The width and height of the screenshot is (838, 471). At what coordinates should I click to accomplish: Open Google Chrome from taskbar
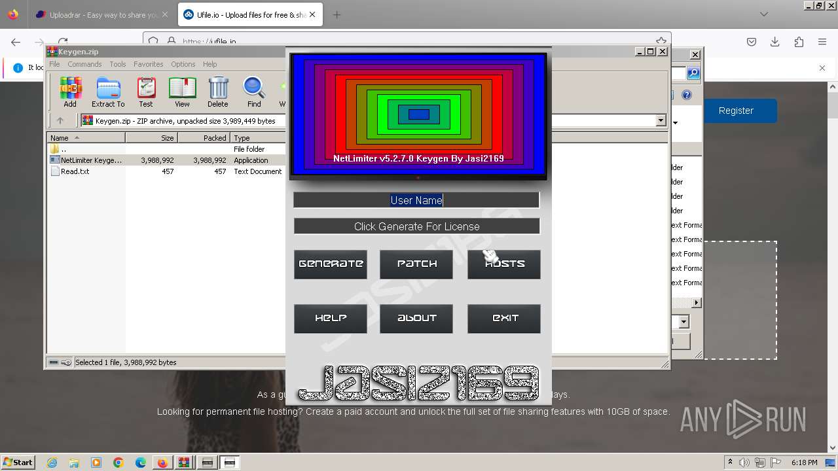tap(118, 462)
